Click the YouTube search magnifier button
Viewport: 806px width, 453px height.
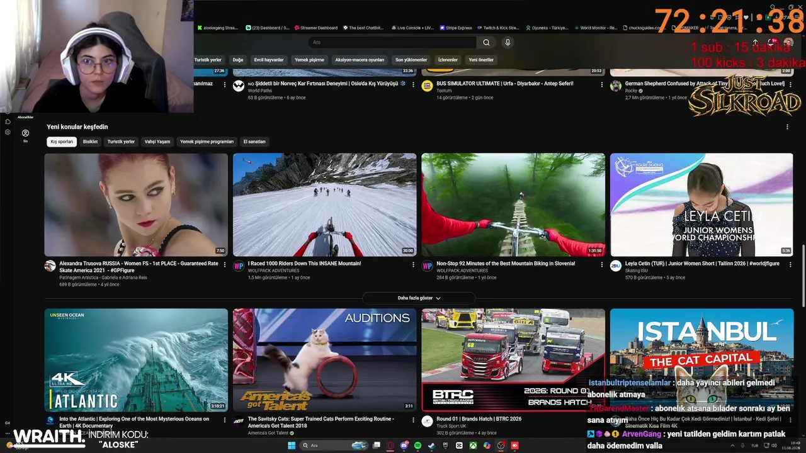coord(486,42)
